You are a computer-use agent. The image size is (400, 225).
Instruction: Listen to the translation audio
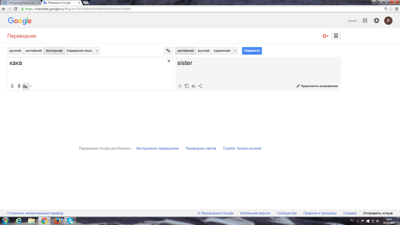pyautogui.click(x=193, y=86)
